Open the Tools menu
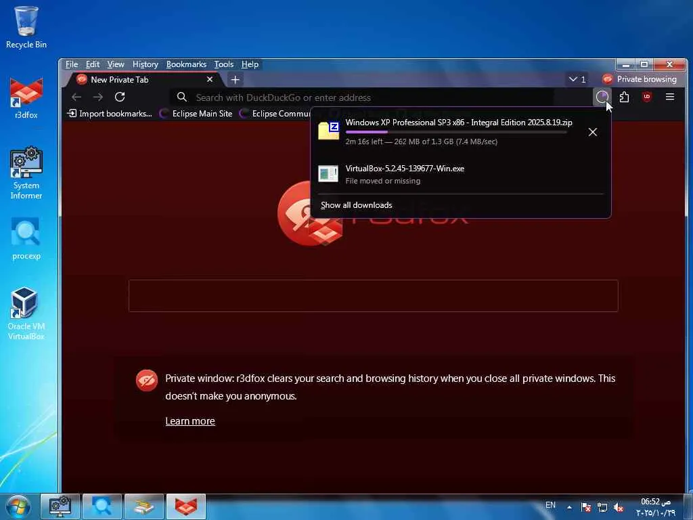This screenshot has height=520, width=693. point(223,64)
